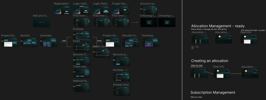Click the Portfolio frame label
This screenshot has height=100, width=266.
[x=78, y=29]
